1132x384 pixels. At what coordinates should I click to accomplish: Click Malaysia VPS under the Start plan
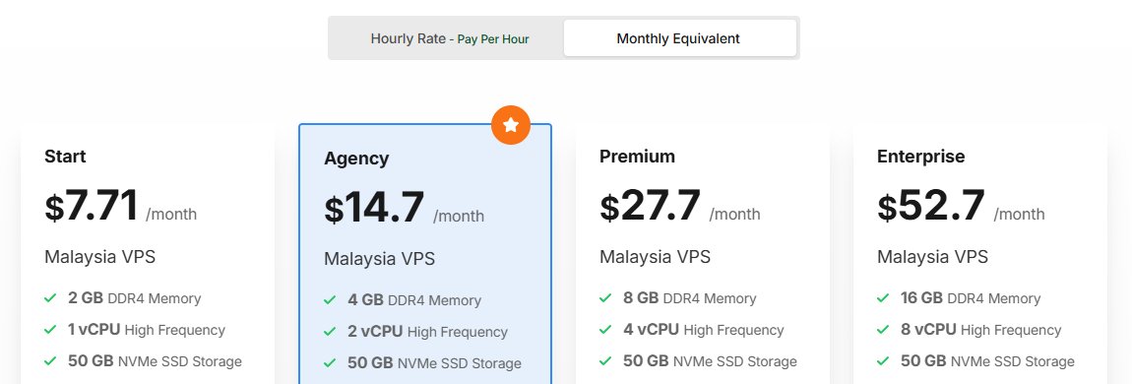point(99,257)
